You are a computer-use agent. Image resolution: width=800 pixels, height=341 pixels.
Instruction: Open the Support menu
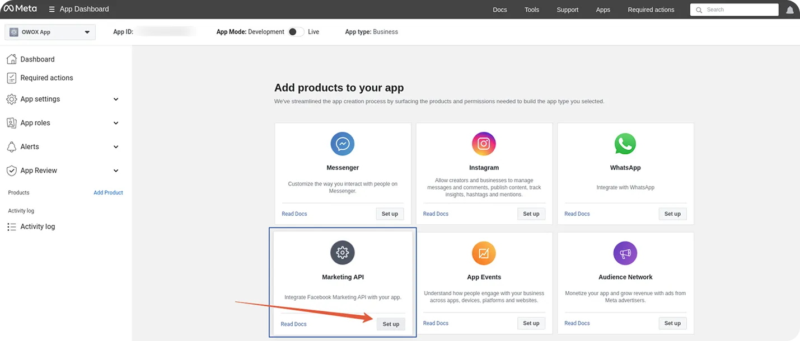coord(567,9)
